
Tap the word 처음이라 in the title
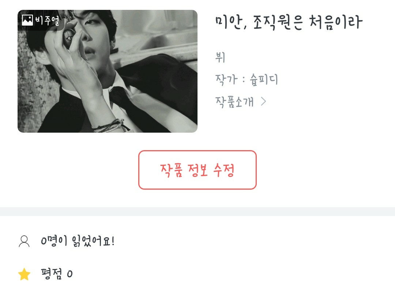tap(336, 22)
